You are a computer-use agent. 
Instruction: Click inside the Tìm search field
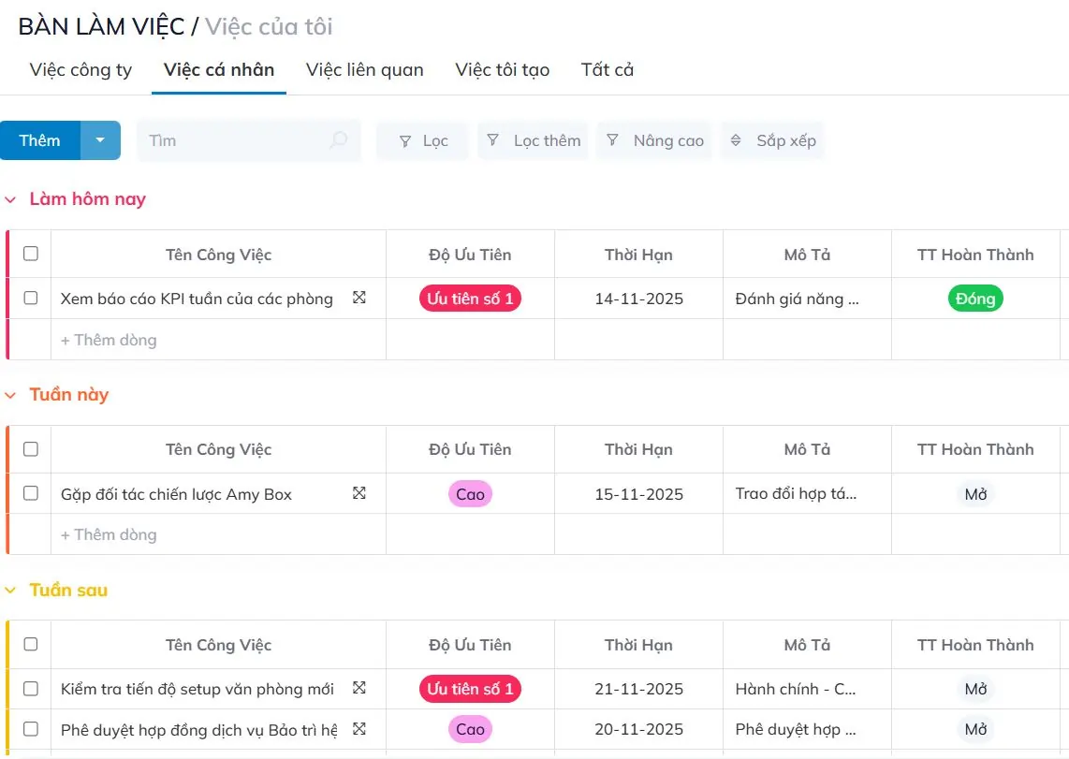(234, 139)
